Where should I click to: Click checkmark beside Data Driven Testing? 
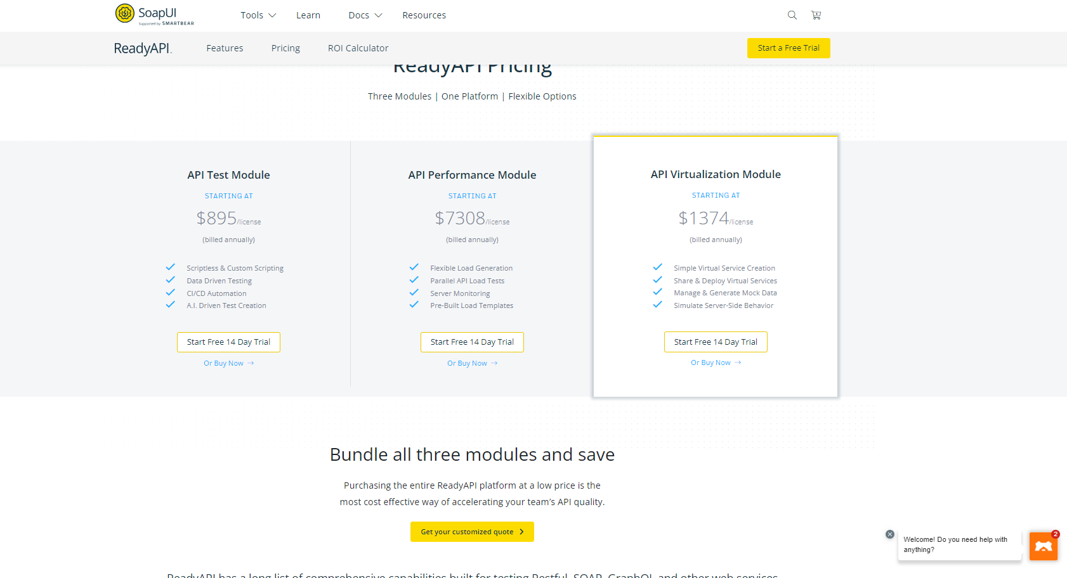coord(170,280)
